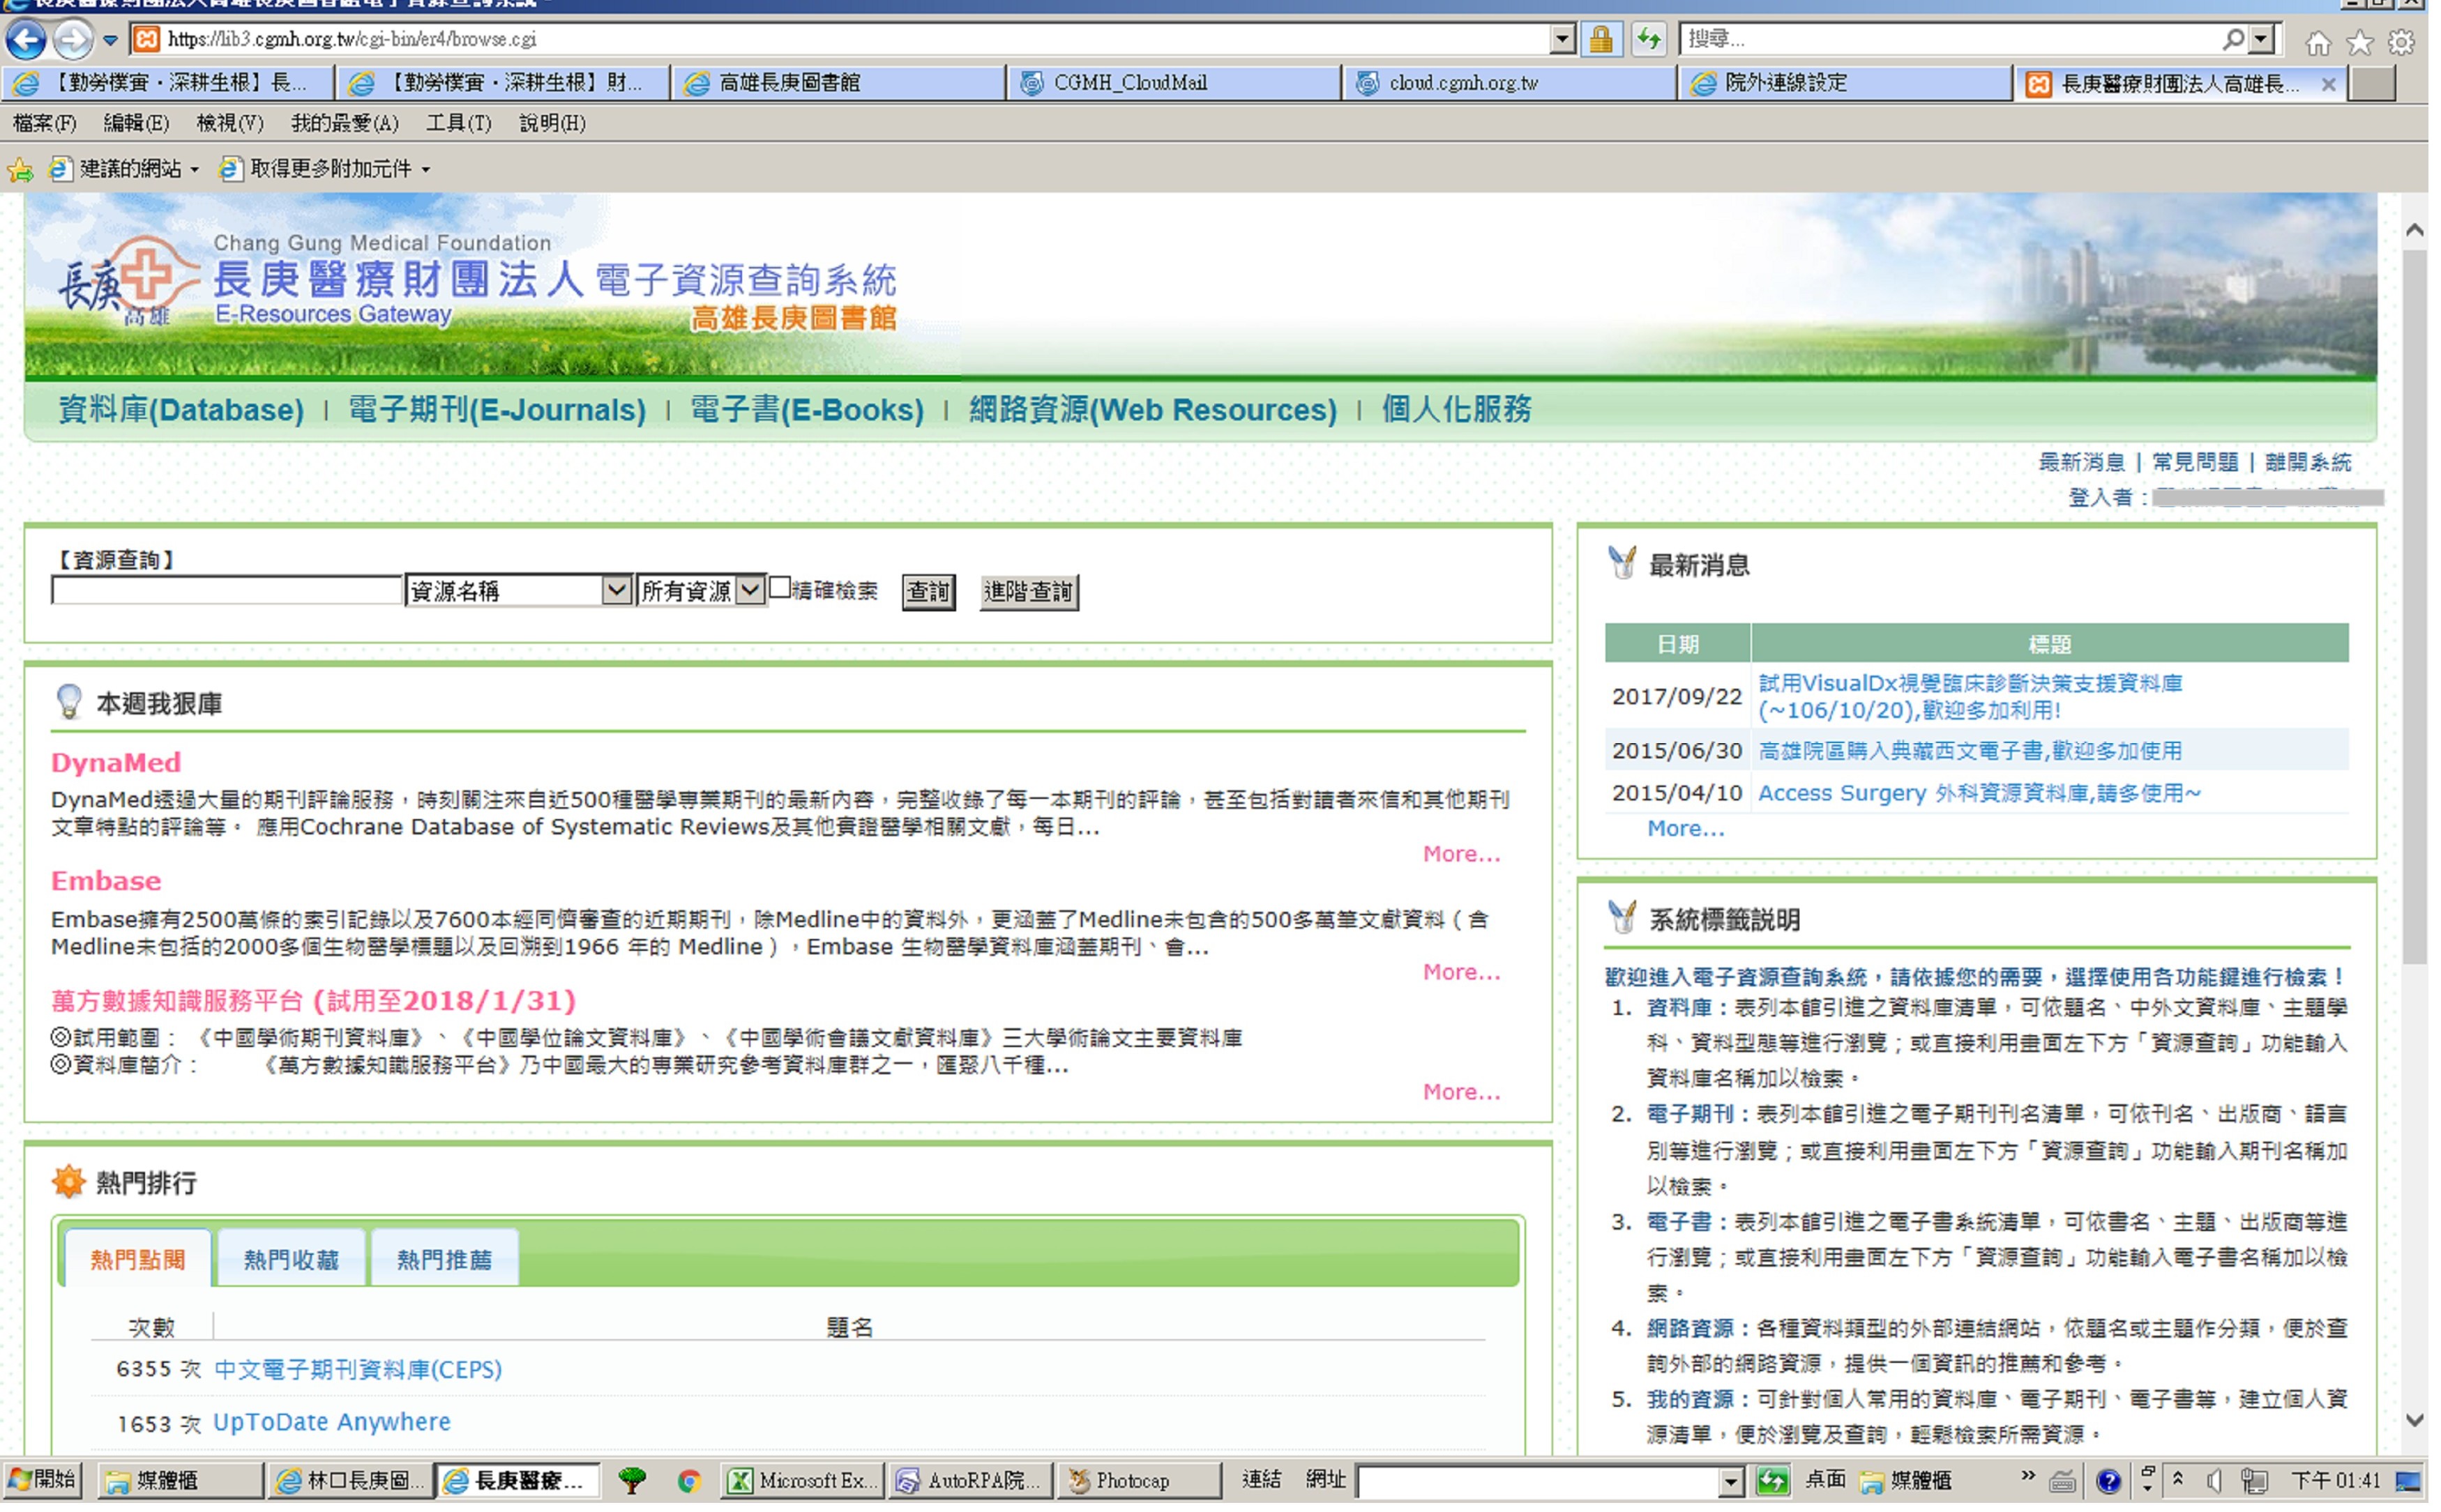Expand the 資源名稱 dropdown
Screen dimensions: 2441x1512
[617, 591]
